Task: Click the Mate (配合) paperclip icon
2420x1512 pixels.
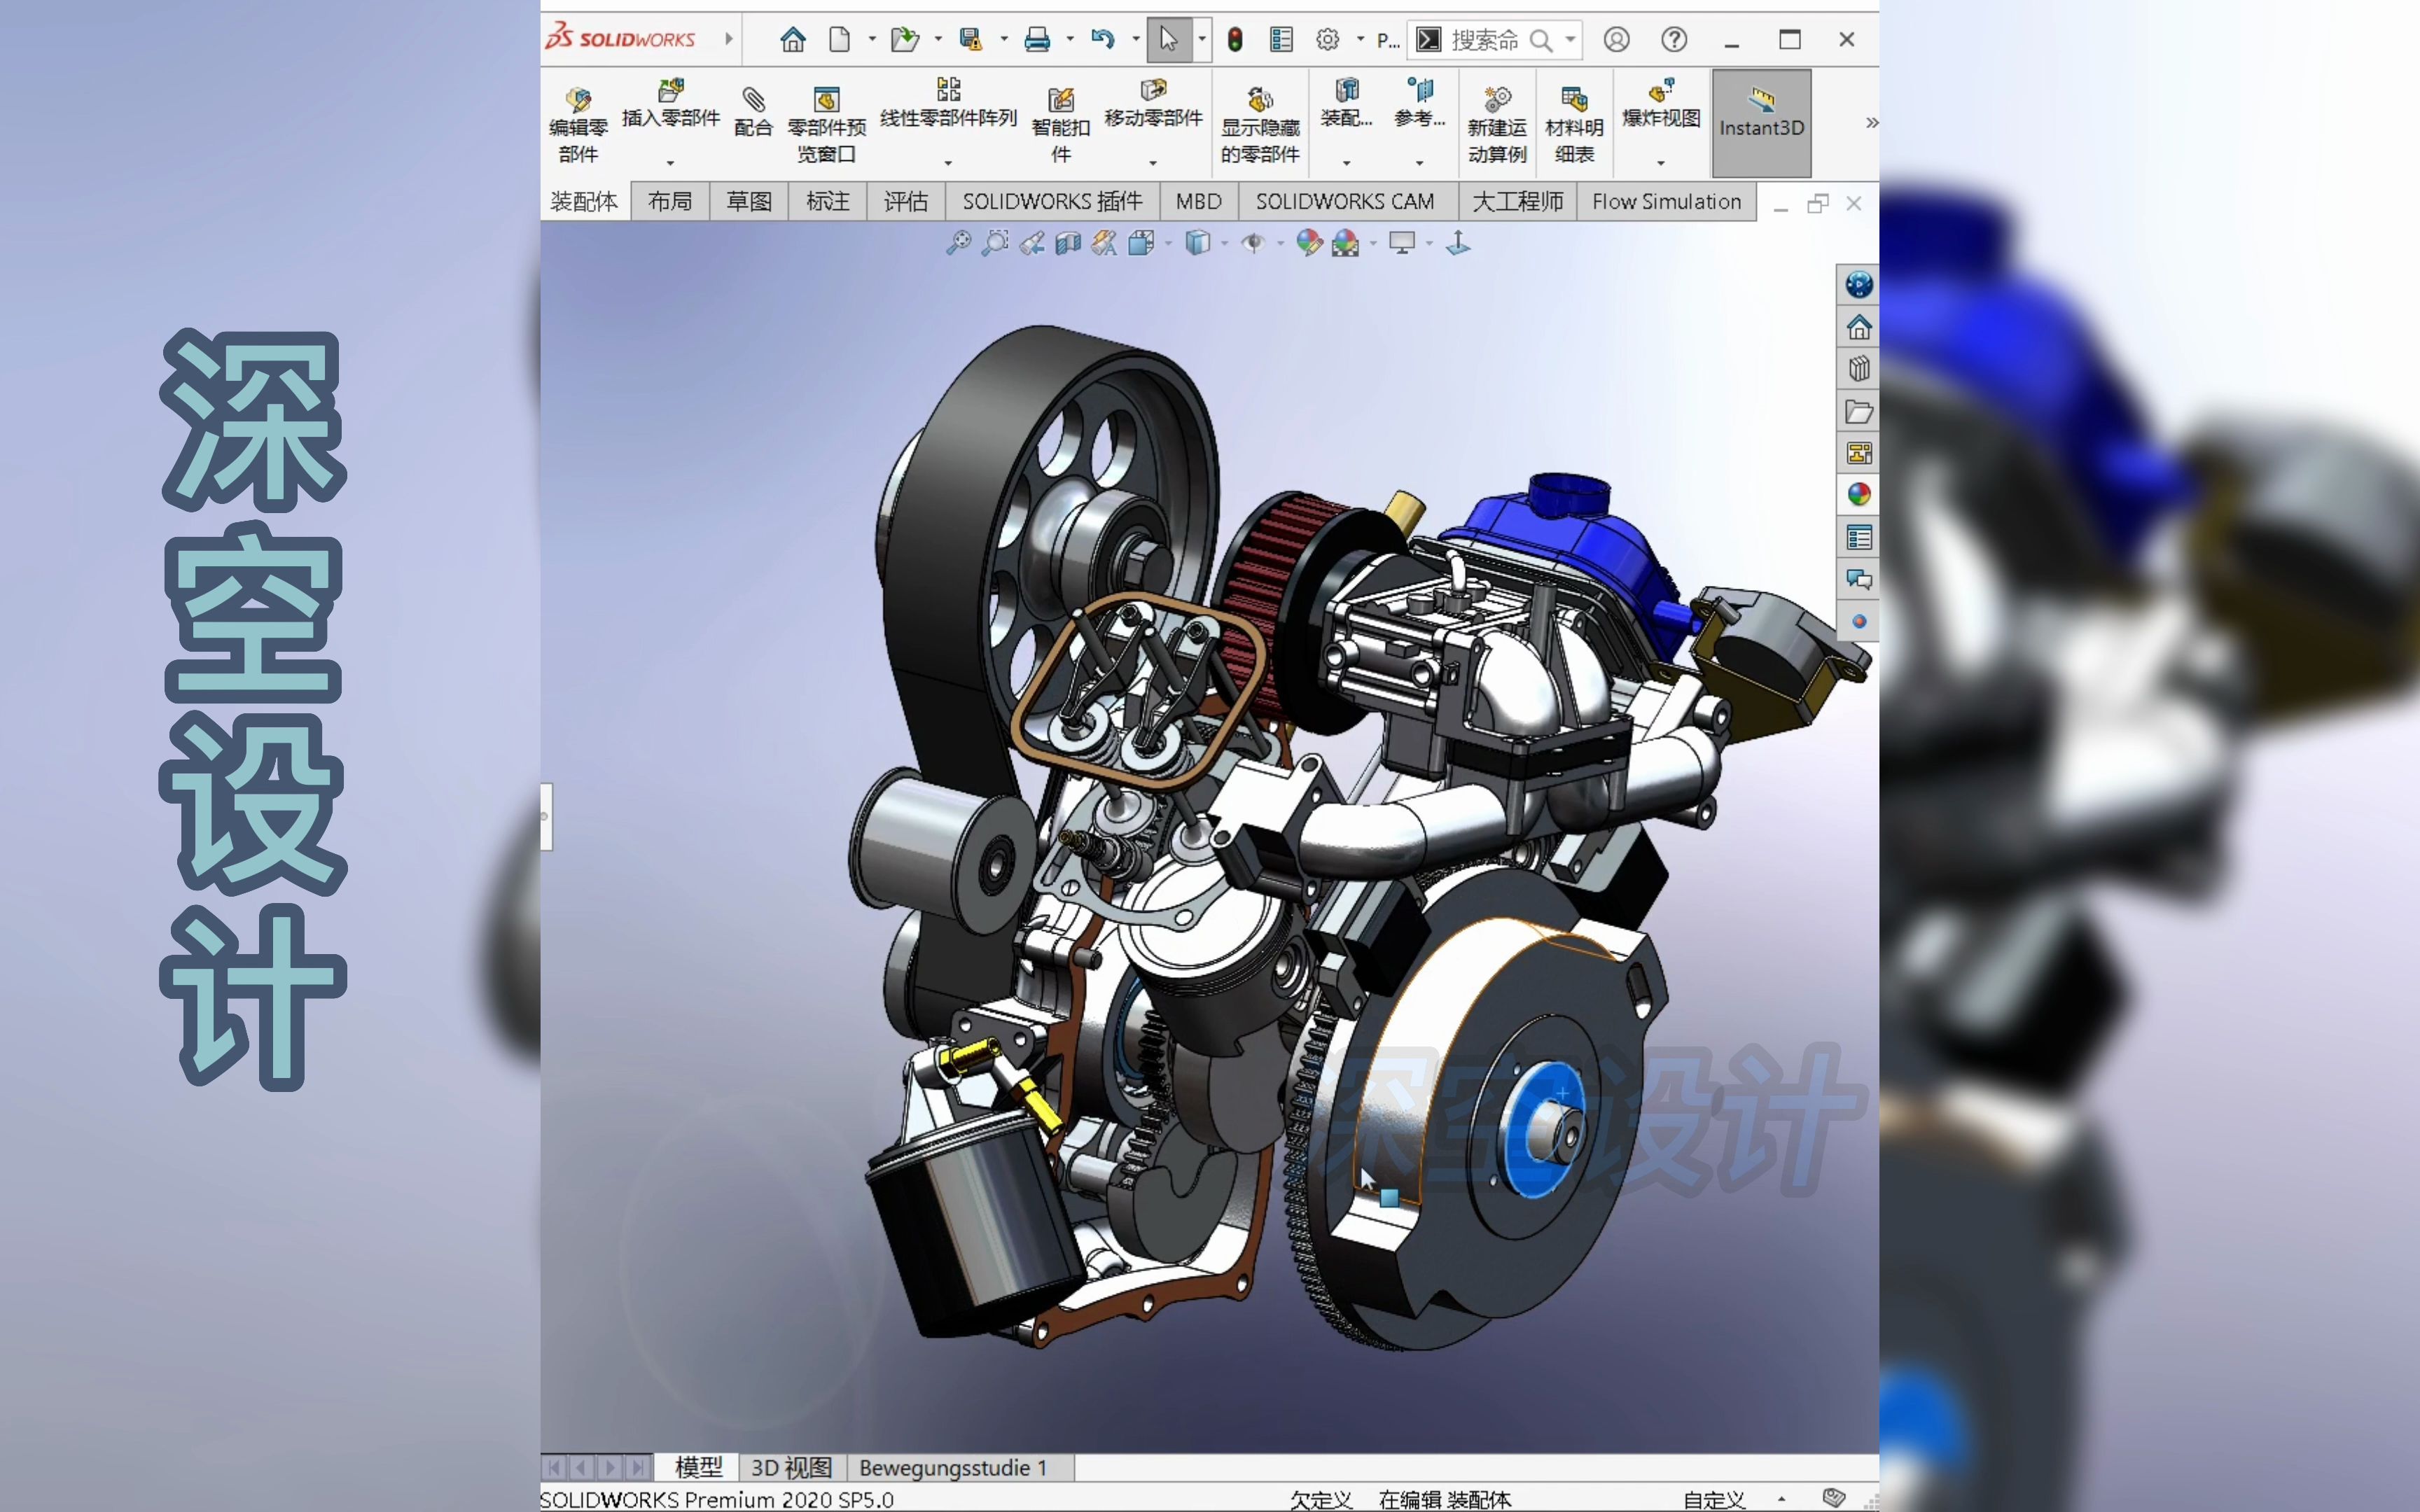Action: coord(753,100)
